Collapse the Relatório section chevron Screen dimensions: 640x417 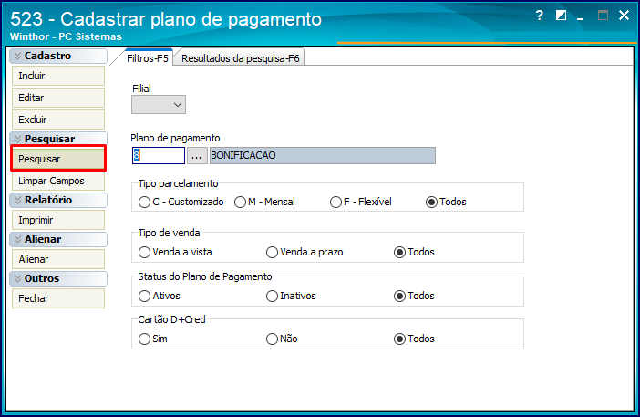[17, 200]
